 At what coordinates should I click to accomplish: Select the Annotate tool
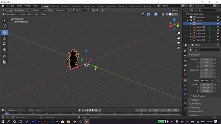(x=4, y=56)
